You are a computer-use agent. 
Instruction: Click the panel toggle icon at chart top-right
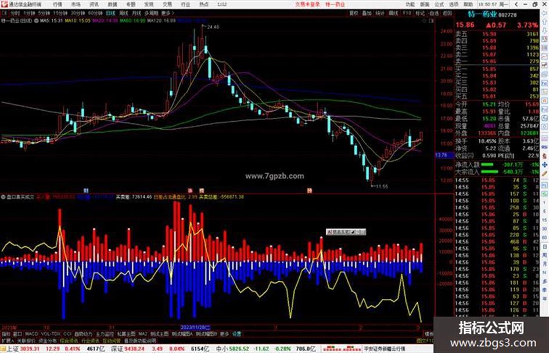[x=431, y=21]
